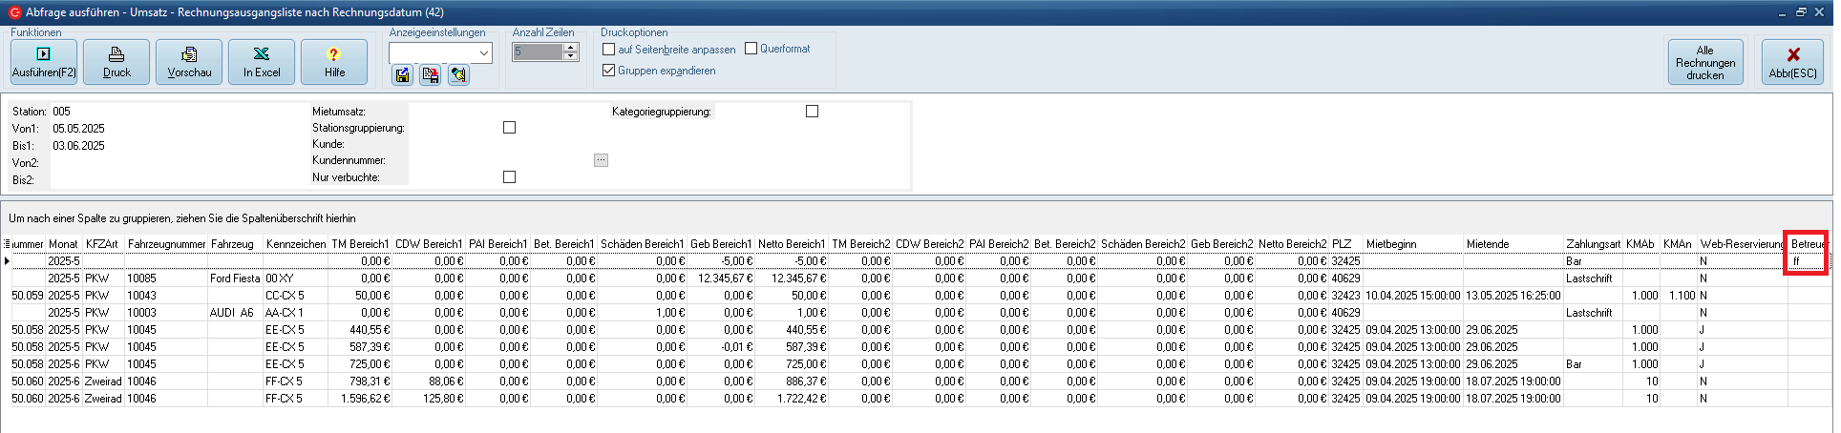Click the third icon under Anzeigeeinstellungen
1841x433 pixels.
pyautogui.click(x=458, y=75)
